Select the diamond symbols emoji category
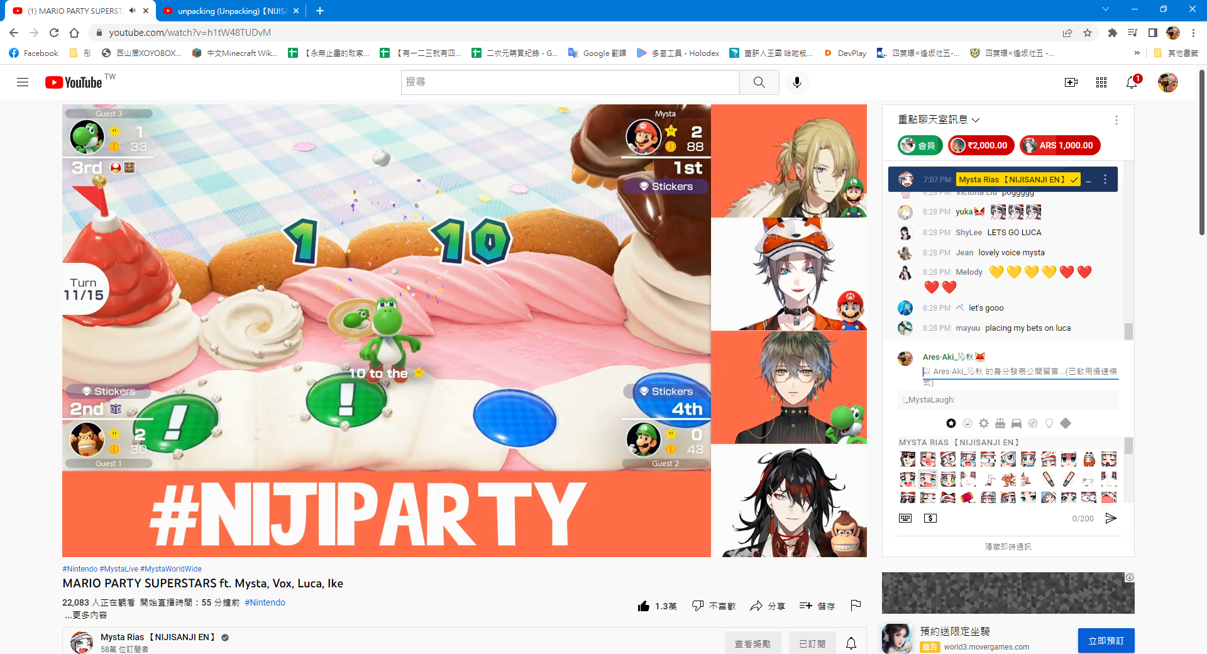This screenshot has width=1207, height=654. click(1066, 423)
